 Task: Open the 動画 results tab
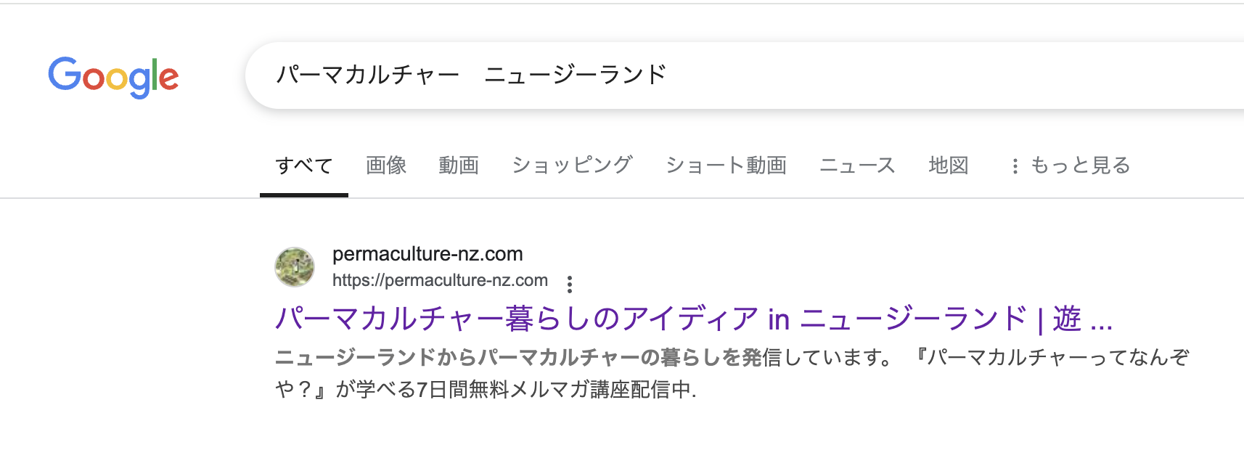pos(459,166)
